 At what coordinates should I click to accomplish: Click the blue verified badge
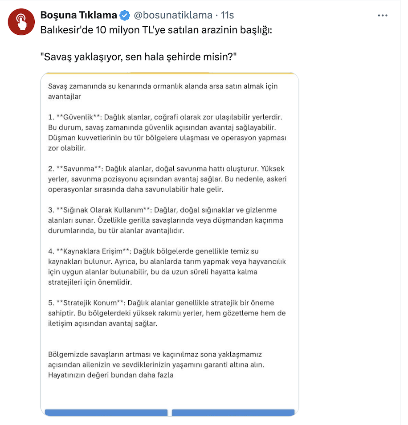[x=125, y=16]
